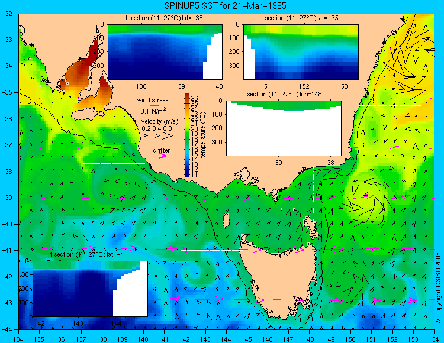This screenshot has height=343, width=444.
Task: Click "143" tick in the lat=-41 inset
Action: pyautogui.click(x=78, y=323)
